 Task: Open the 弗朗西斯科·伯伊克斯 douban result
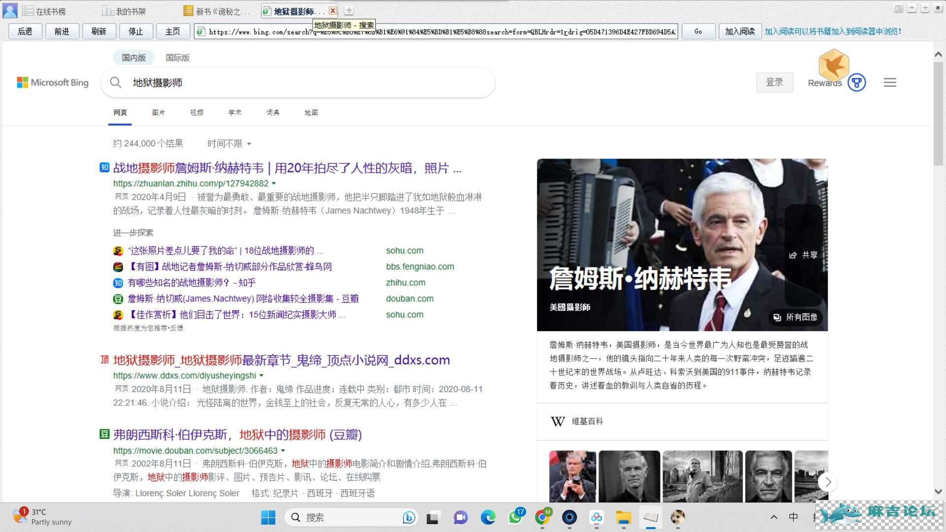[237, 434]
